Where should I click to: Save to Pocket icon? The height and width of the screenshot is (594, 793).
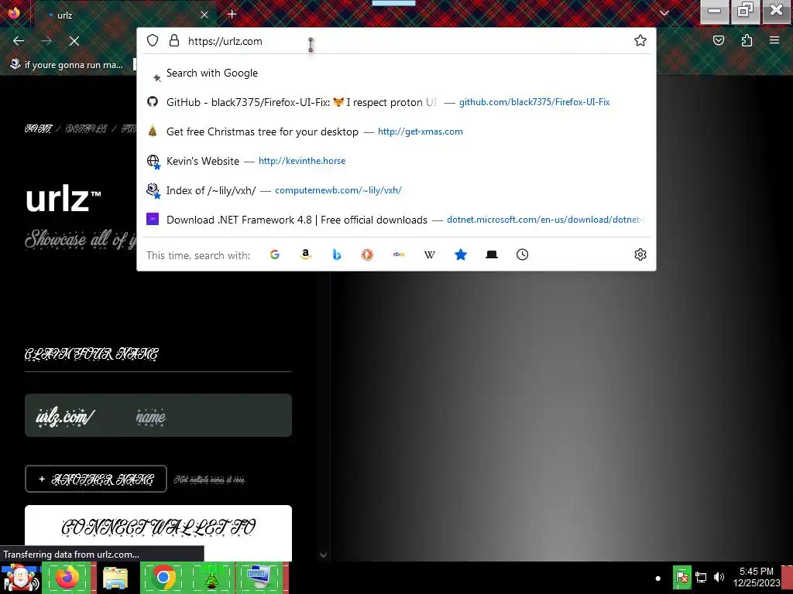click(x=718, y=40)
